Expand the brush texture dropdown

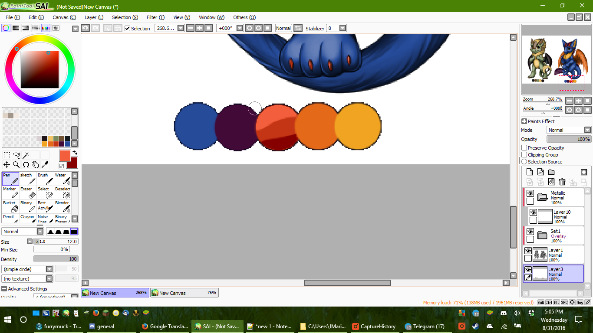pyautogui.click(x=49, y=279)
